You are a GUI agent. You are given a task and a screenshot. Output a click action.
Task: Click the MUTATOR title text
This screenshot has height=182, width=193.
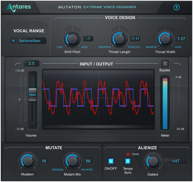point(70,7)
